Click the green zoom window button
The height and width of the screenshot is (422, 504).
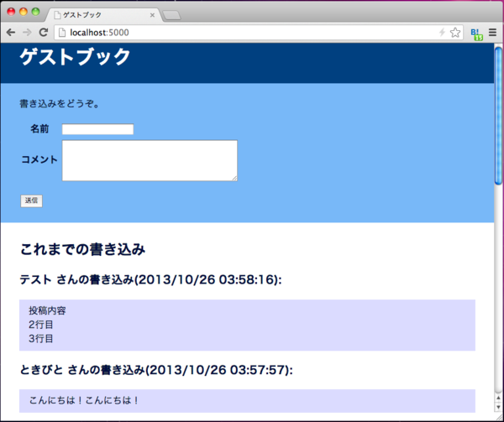coord(35,12)
